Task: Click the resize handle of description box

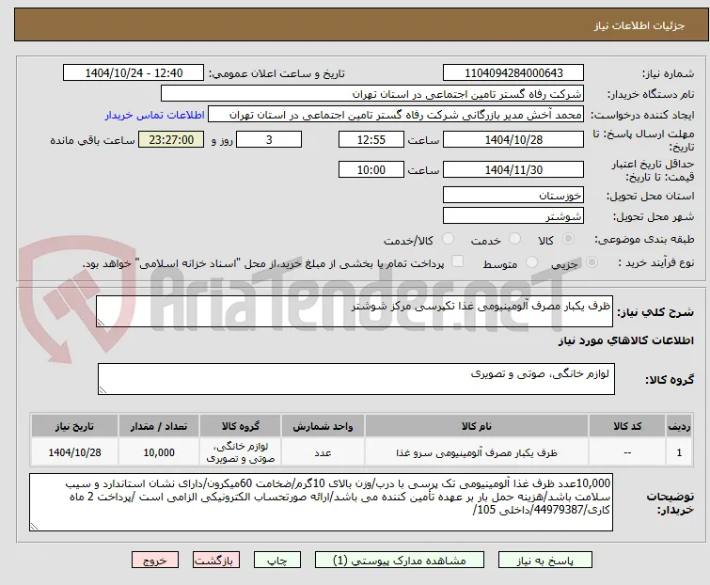Action: [x=101, y=323]
